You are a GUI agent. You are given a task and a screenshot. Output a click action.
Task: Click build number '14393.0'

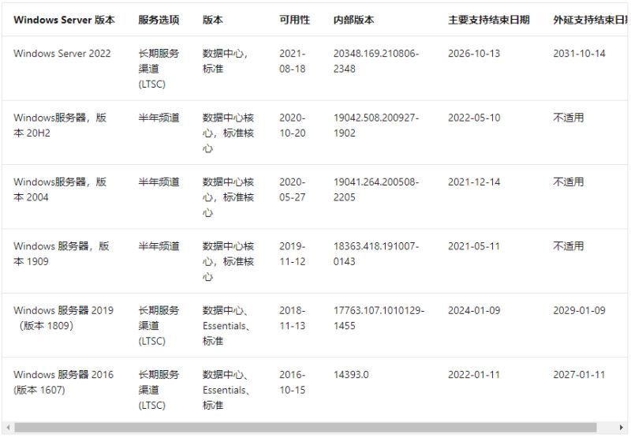click(x=351, y=375)
